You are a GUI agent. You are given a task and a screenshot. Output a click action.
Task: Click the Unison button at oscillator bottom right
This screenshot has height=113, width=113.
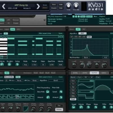click(59, 109)
